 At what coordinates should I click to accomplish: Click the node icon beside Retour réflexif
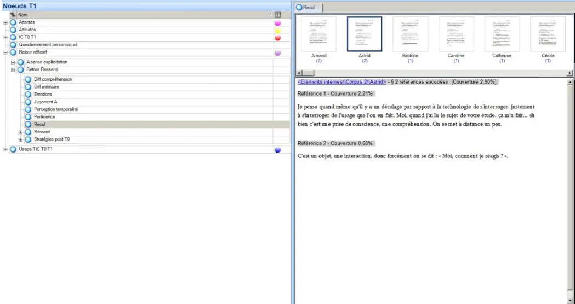13,52
